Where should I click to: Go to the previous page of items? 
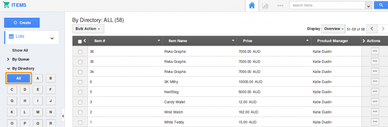click(372, 29)
